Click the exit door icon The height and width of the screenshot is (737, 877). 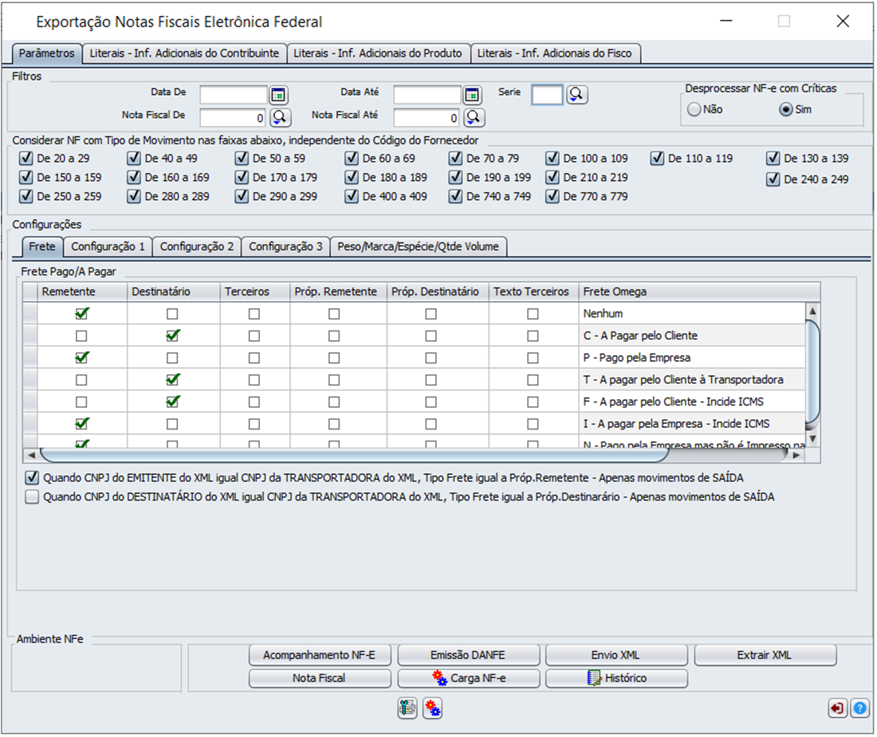pyautogui.click(x=836, y=708)
